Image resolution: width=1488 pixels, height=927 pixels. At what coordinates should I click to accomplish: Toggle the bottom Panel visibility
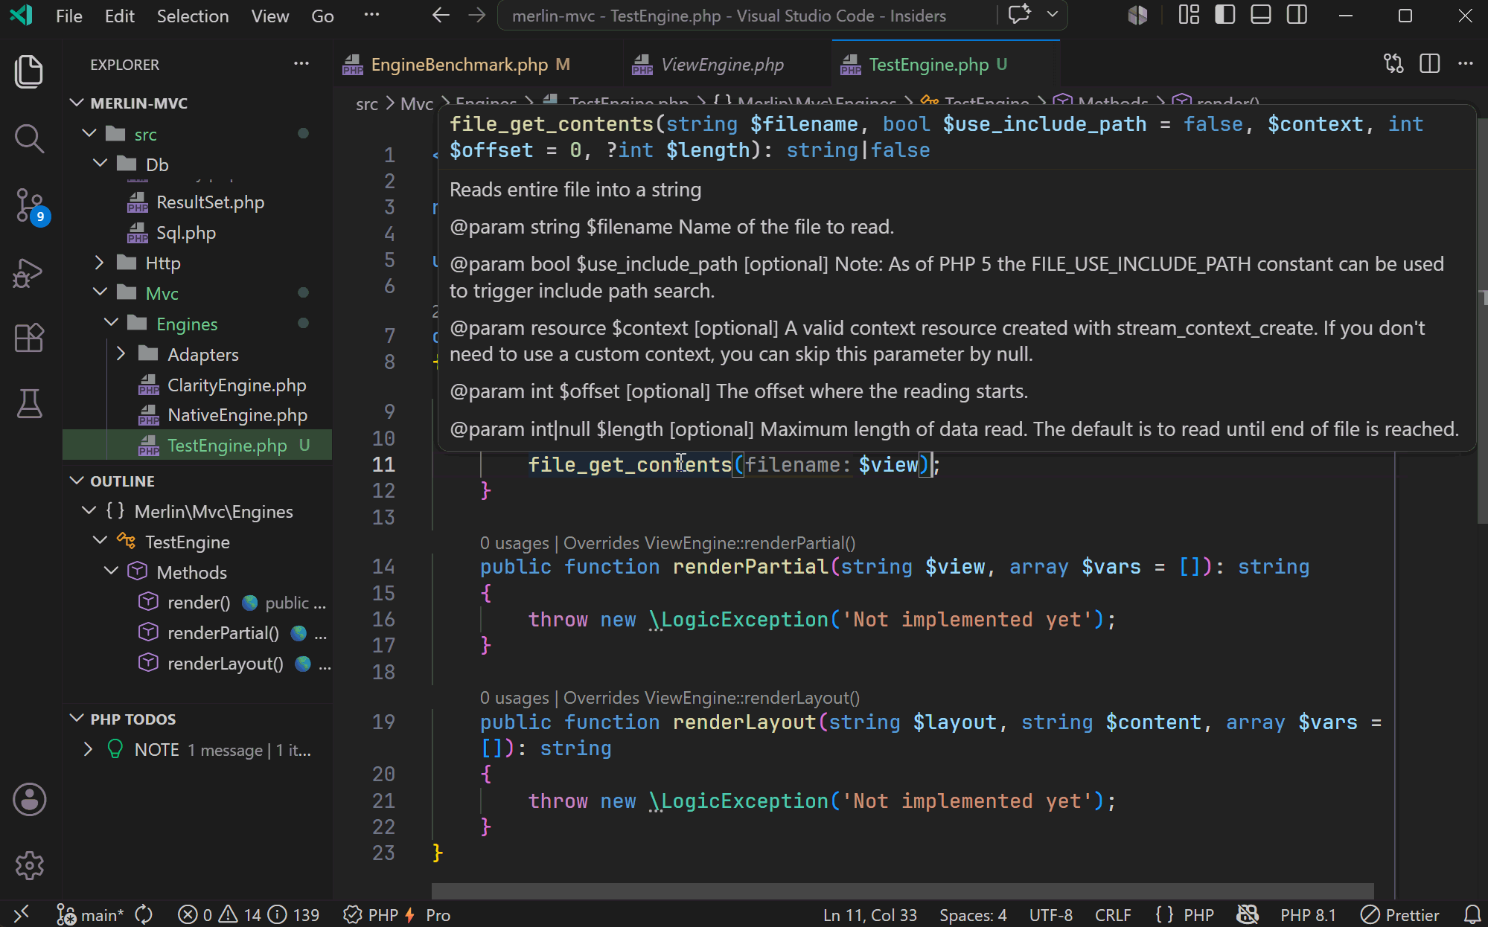click(x=1261, y=16)
